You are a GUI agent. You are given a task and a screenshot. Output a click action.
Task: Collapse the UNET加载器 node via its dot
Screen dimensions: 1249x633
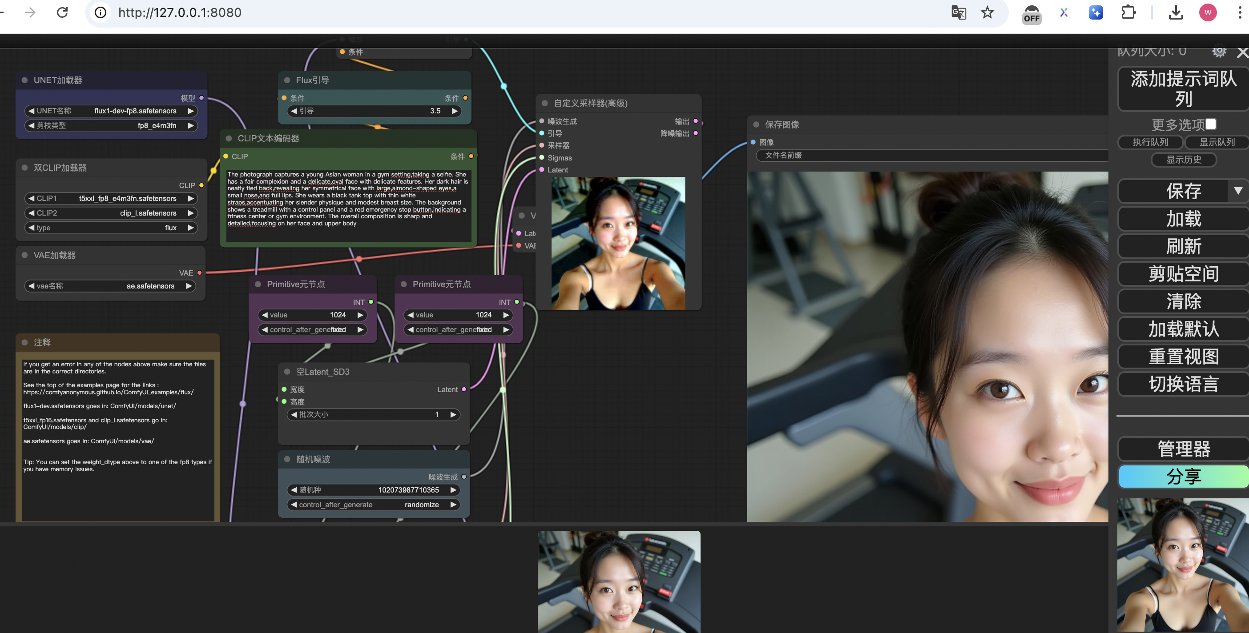click(25, 80)
